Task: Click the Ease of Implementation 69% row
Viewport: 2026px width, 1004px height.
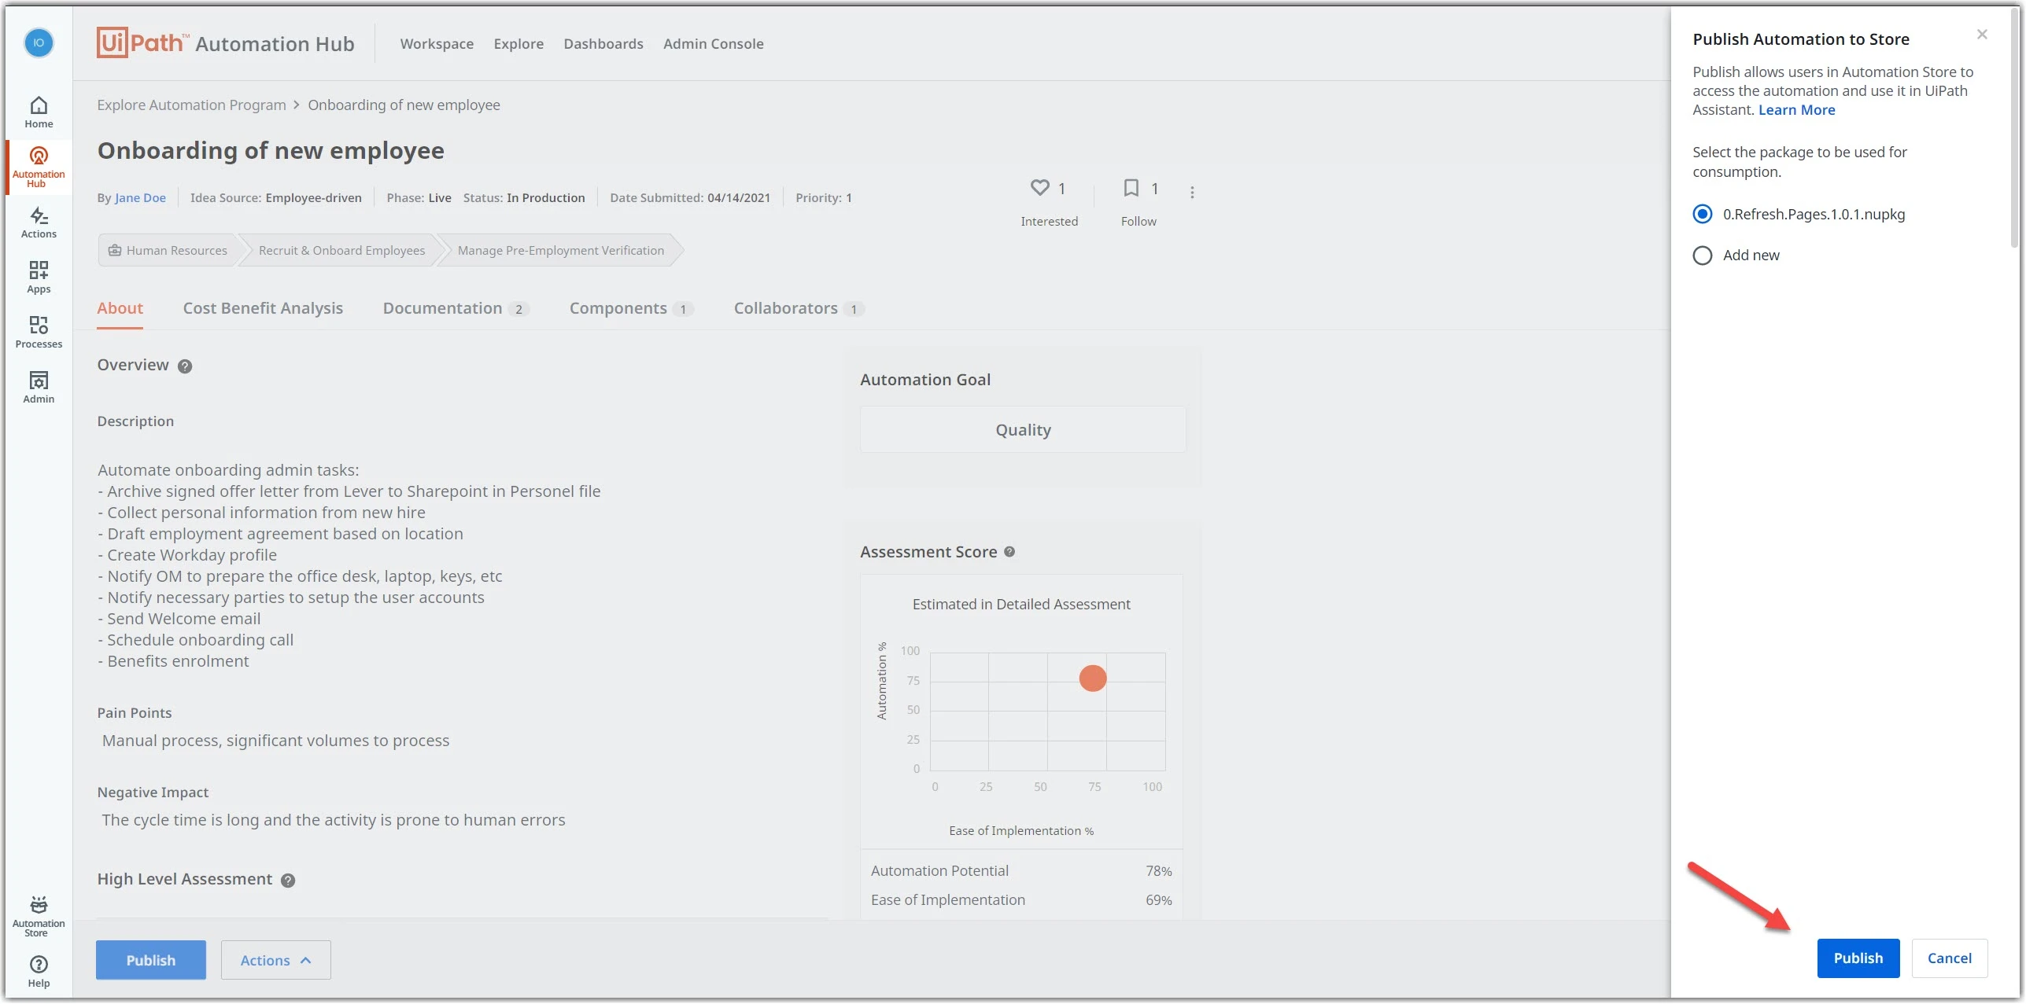Action: coord(1021,900)
